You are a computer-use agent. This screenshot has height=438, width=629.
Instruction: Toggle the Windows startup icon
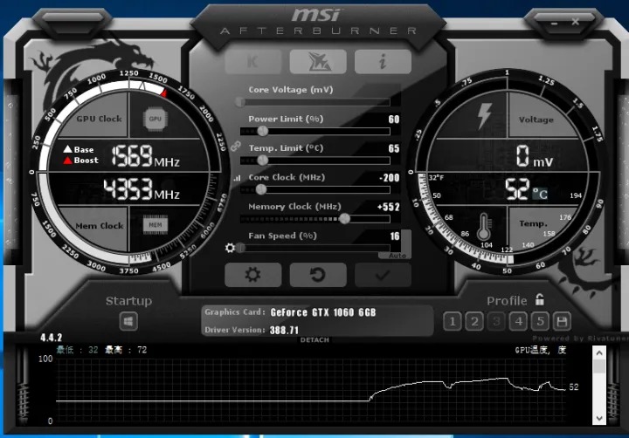tap(128, 321)
